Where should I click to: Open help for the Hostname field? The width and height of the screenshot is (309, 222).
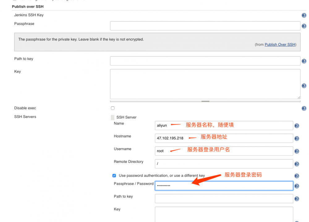tap(297, 138)
